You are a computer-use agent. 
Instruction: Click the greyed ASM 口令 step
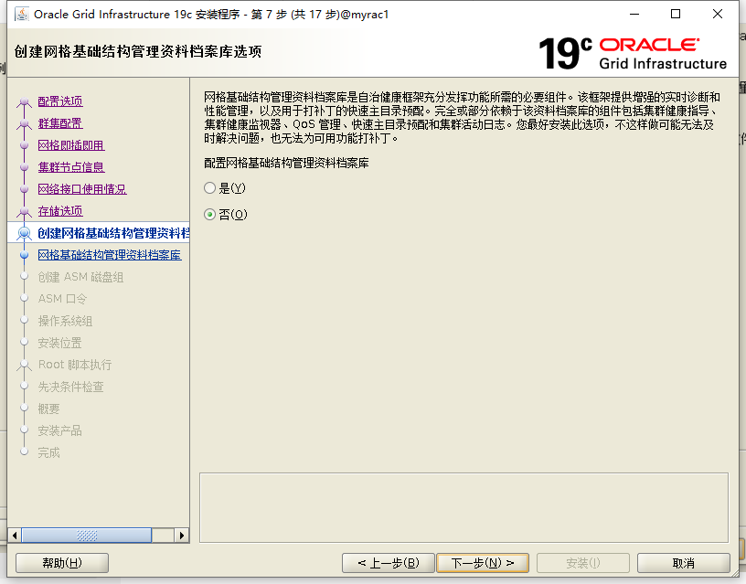[x=62, y=299]
